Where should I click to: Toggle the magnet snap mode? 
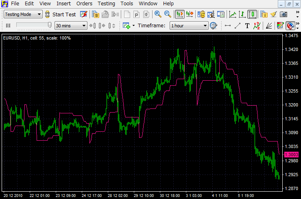(x=290, y=26)
